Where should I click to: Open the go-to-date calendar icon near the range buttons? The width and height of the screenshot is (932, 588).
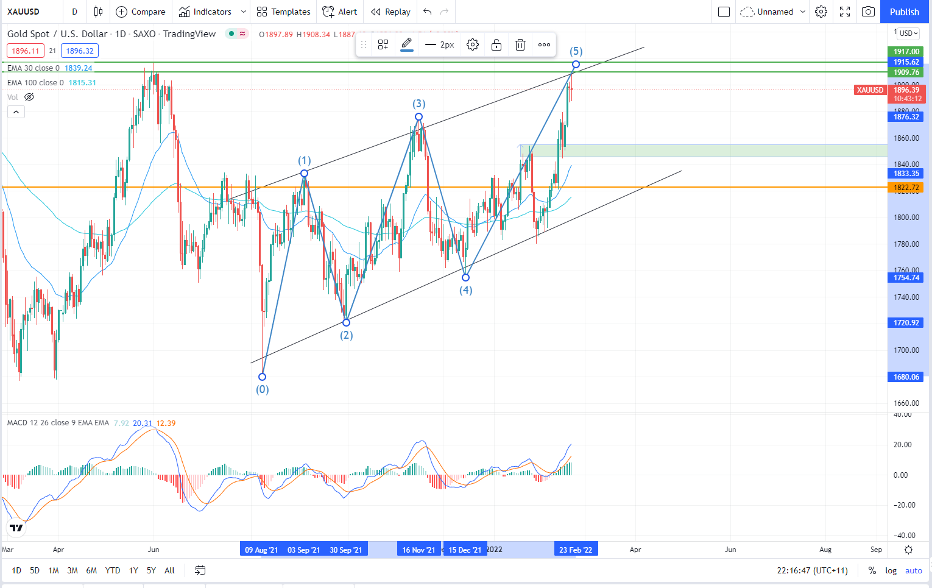pyautogui.click(x=200, y=570)
